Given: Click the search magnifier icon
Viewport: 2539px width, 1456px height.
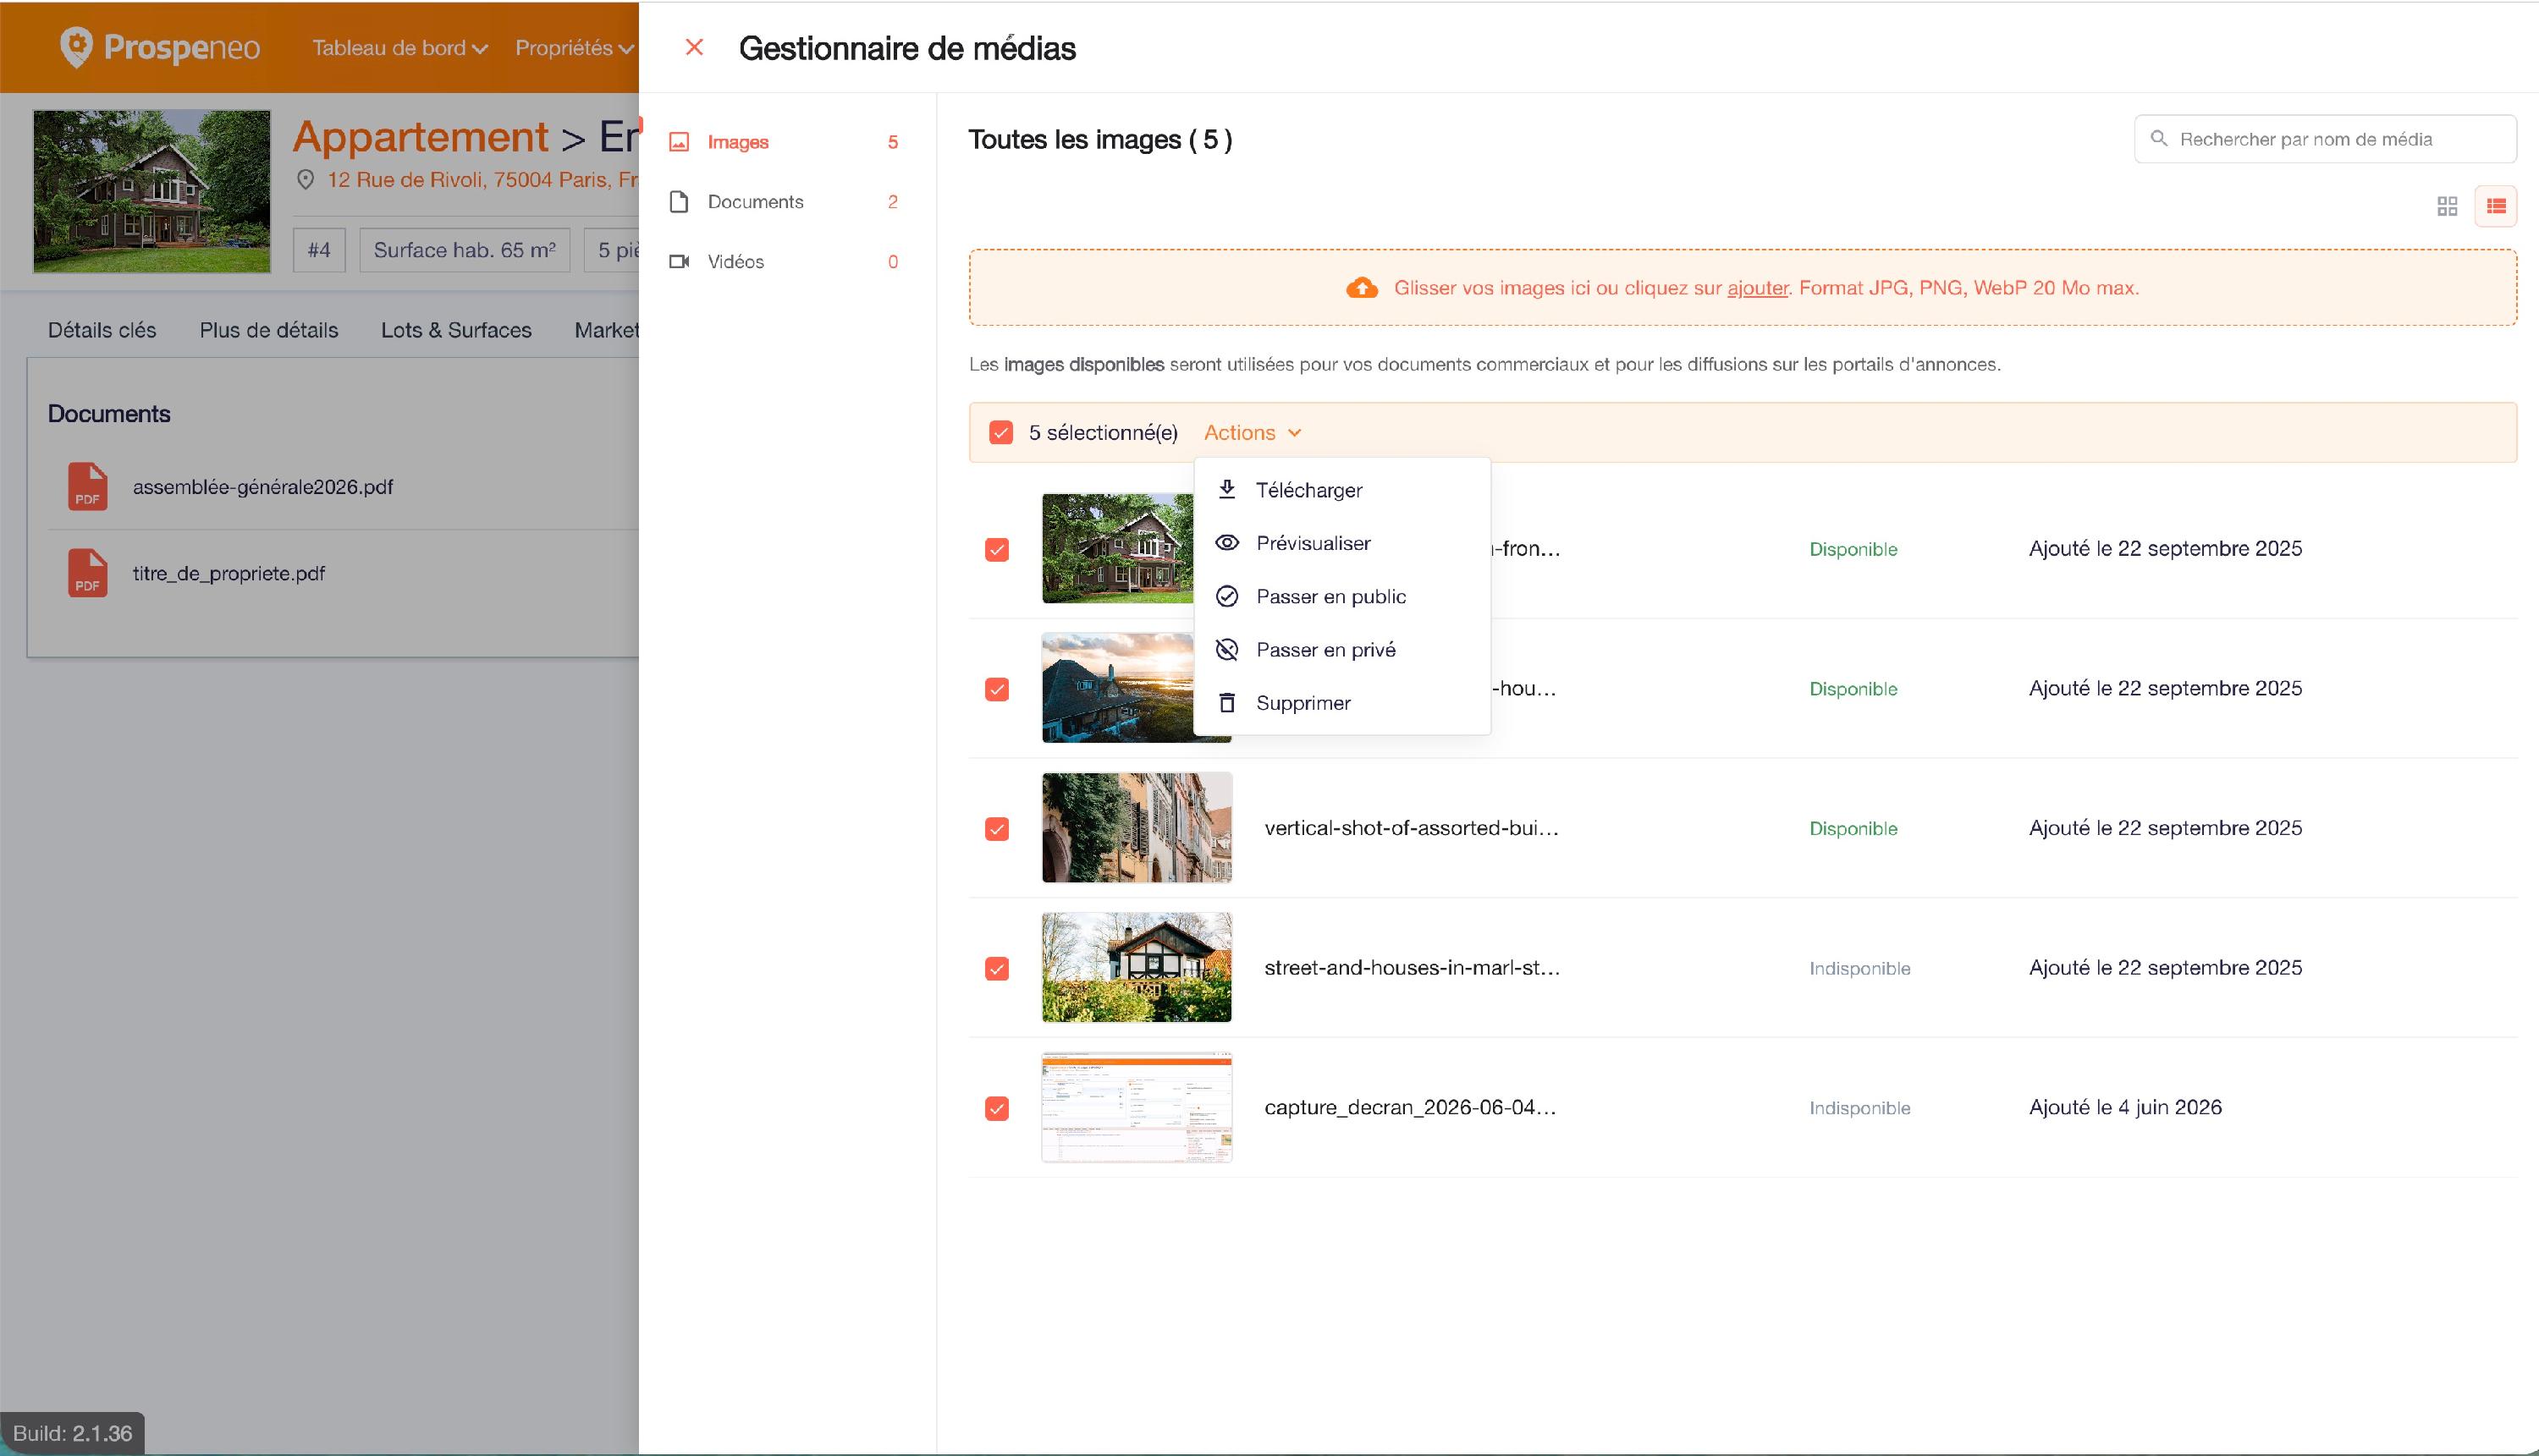Looking at the screenshot, I should (2159, 139).
